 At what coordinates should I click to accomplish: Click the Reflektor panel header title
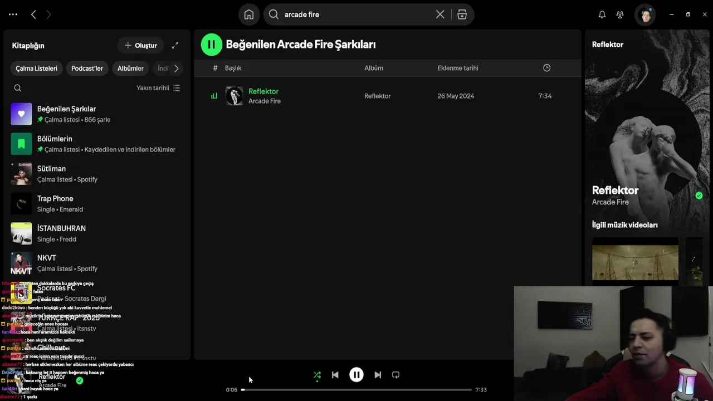pos(607,45)
